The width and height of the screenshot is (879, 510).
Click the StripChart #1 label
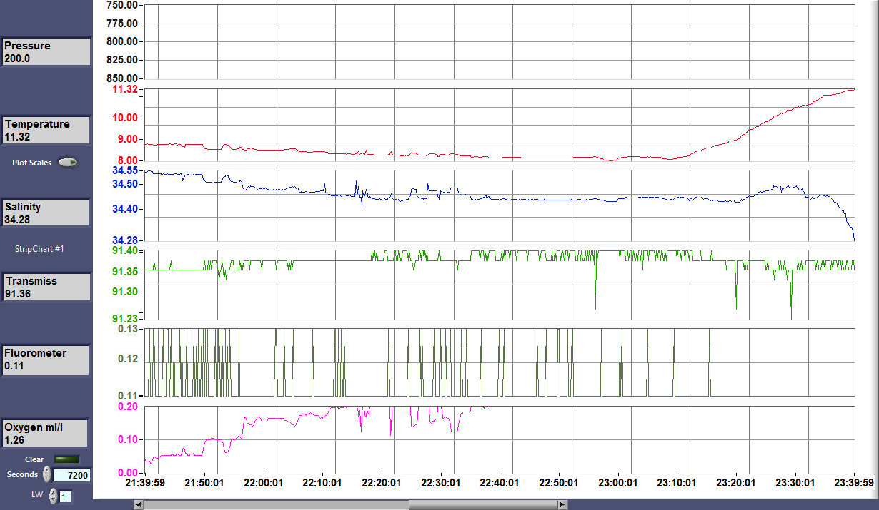[x=40, y=249]
